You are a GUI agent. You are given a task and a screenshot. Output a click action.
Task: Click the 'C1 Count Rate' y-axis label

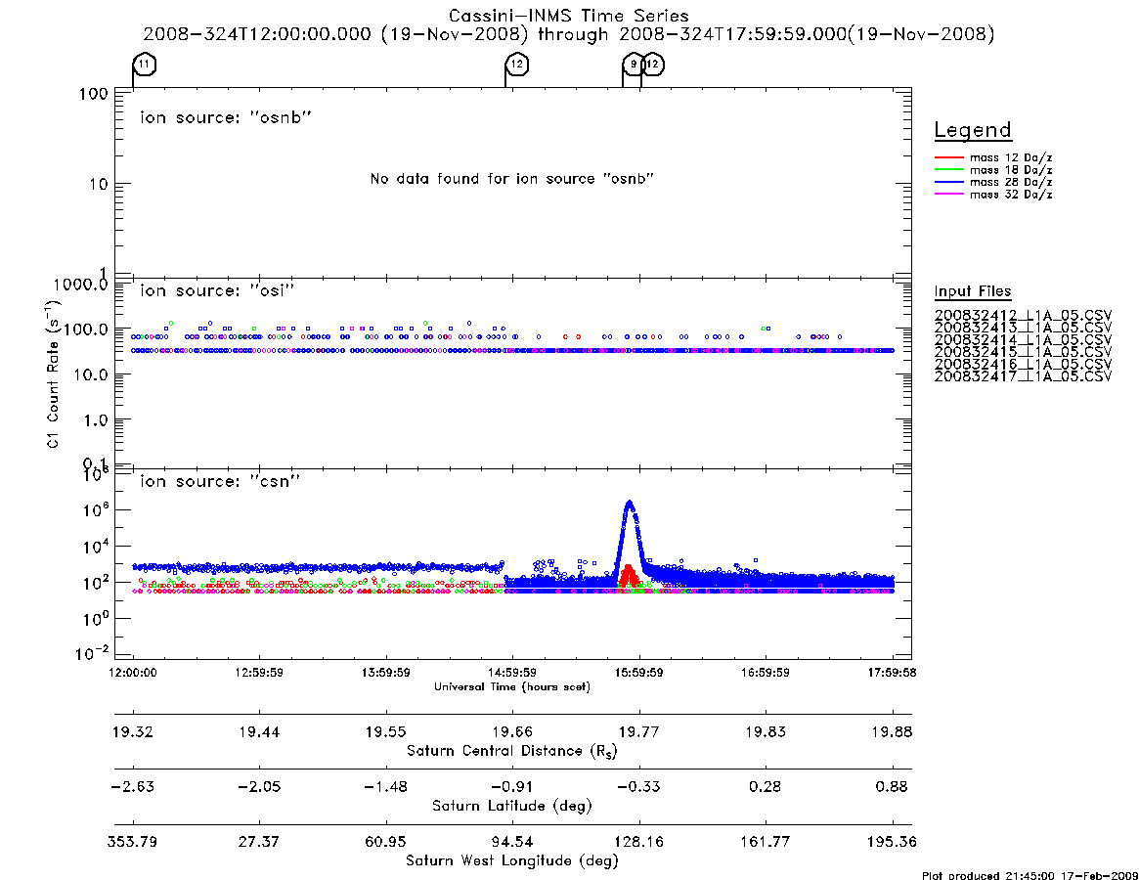(x=52, y=373)
